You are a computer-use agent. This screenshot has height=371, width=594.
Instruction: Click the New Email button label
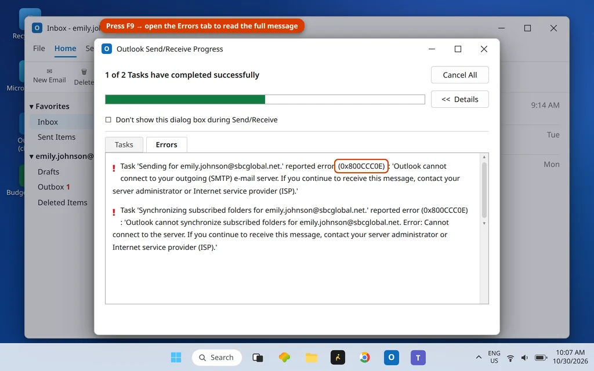[49, 80]
